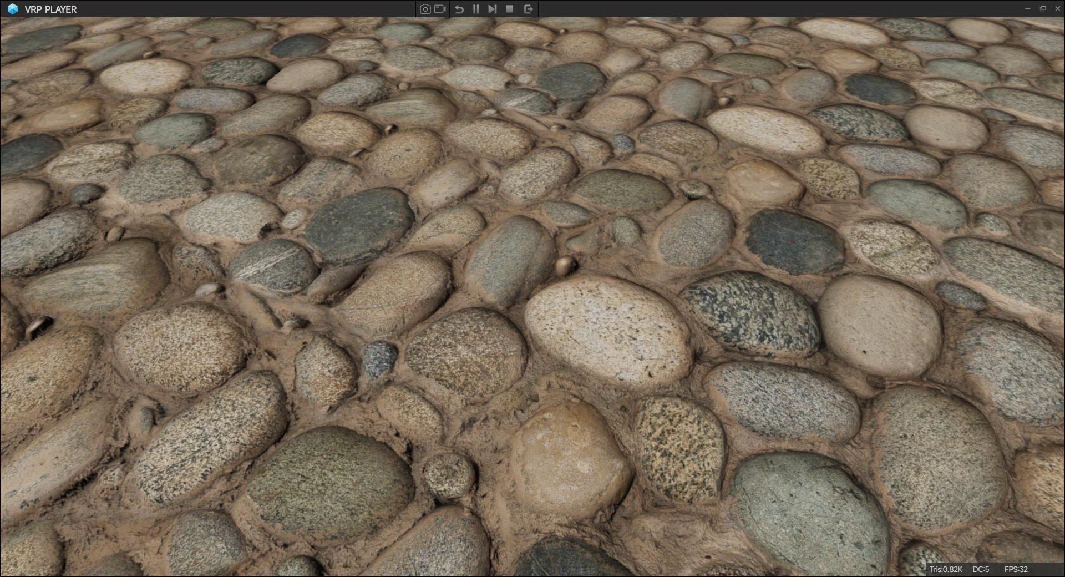Step to next frame
The image size is (1065, 577).
[x=492, y=9]
